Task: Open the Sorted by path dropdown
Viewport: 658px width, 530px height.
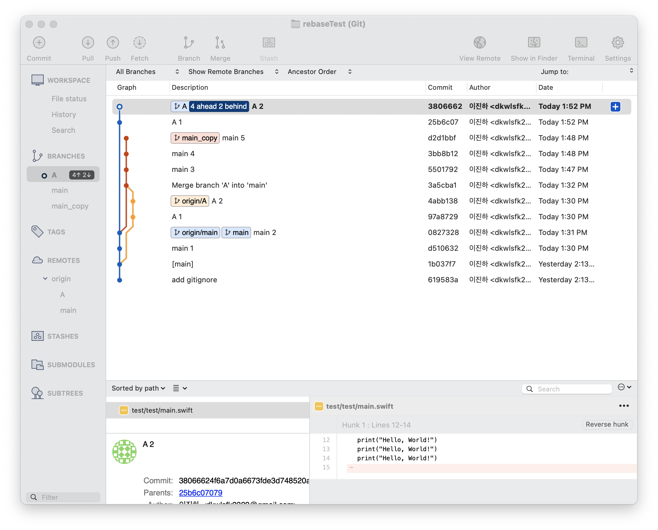Action: (138, 388)
